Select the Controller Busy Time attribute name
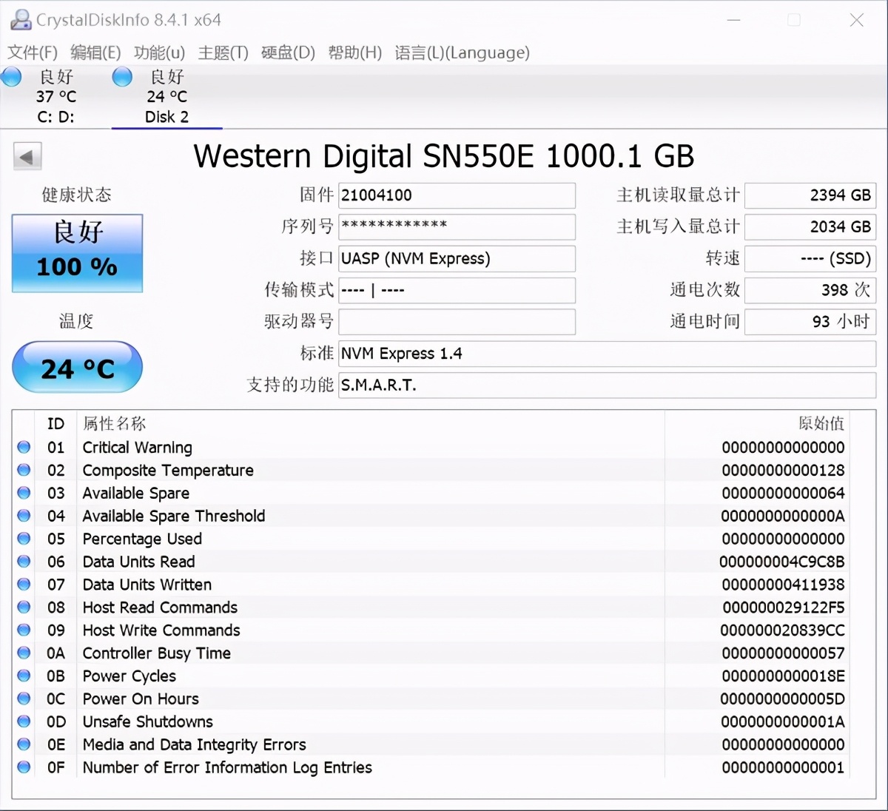This screenshot has width=888, height=811. click(x=156, y=653)
